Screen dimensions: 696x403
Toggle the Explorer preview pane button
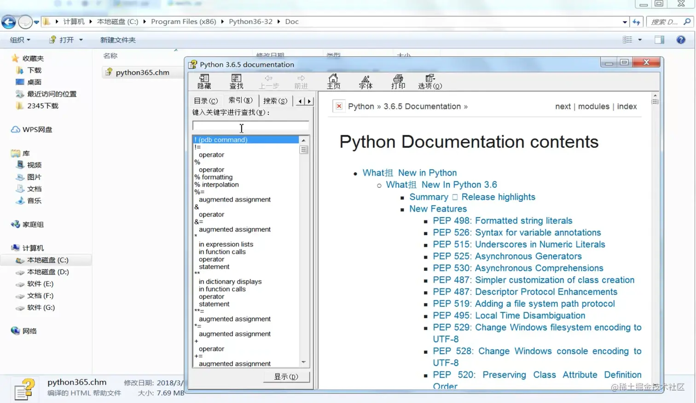pyautogui.click(x=659, y=40)
